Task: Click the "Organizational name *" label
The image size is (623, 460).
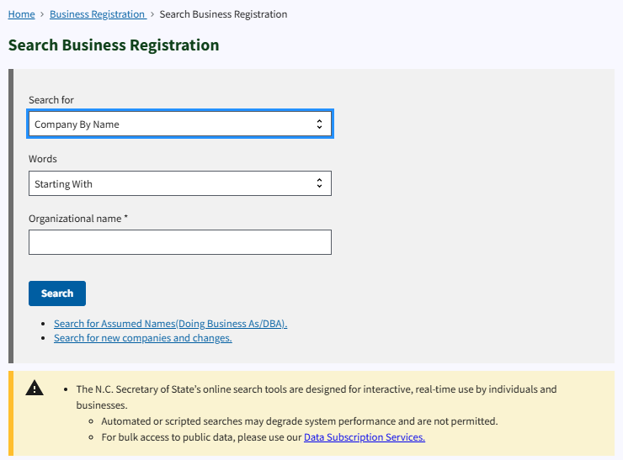Action: point(78,219)
